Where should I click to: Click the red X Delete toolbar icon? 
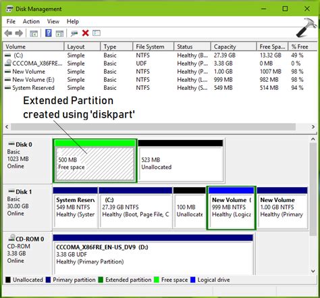click(x=85, y=33)
